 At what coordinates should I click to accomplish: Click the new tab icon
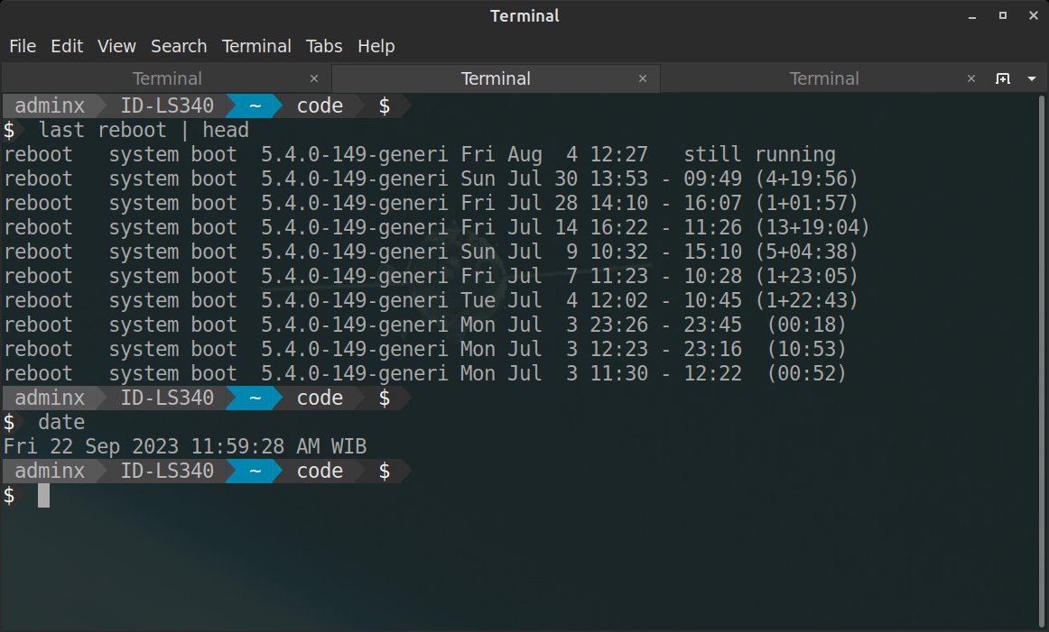(1002, 78)
